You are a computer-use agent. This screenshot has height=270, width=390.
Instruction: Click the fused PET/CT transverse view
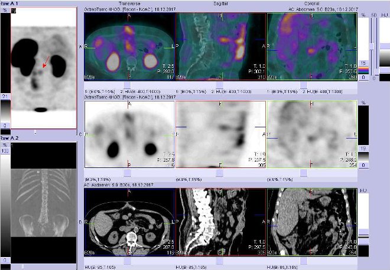pyautogui.click(x=130, y=47)
